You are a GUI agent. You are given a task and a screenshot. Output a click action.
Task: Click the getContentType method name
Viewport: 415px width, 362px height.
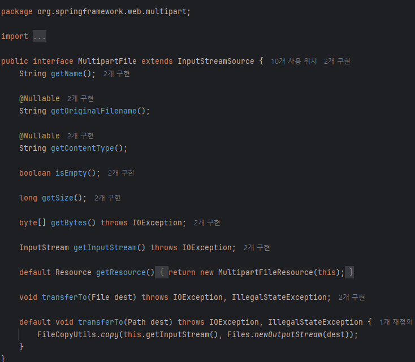tap(83, 149)
